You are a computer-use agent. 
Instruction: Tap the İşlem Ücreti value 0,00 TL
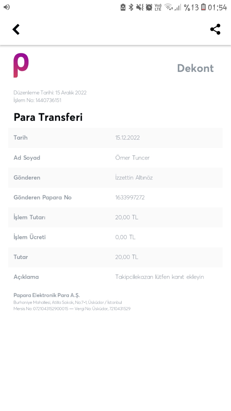point(125,237)
